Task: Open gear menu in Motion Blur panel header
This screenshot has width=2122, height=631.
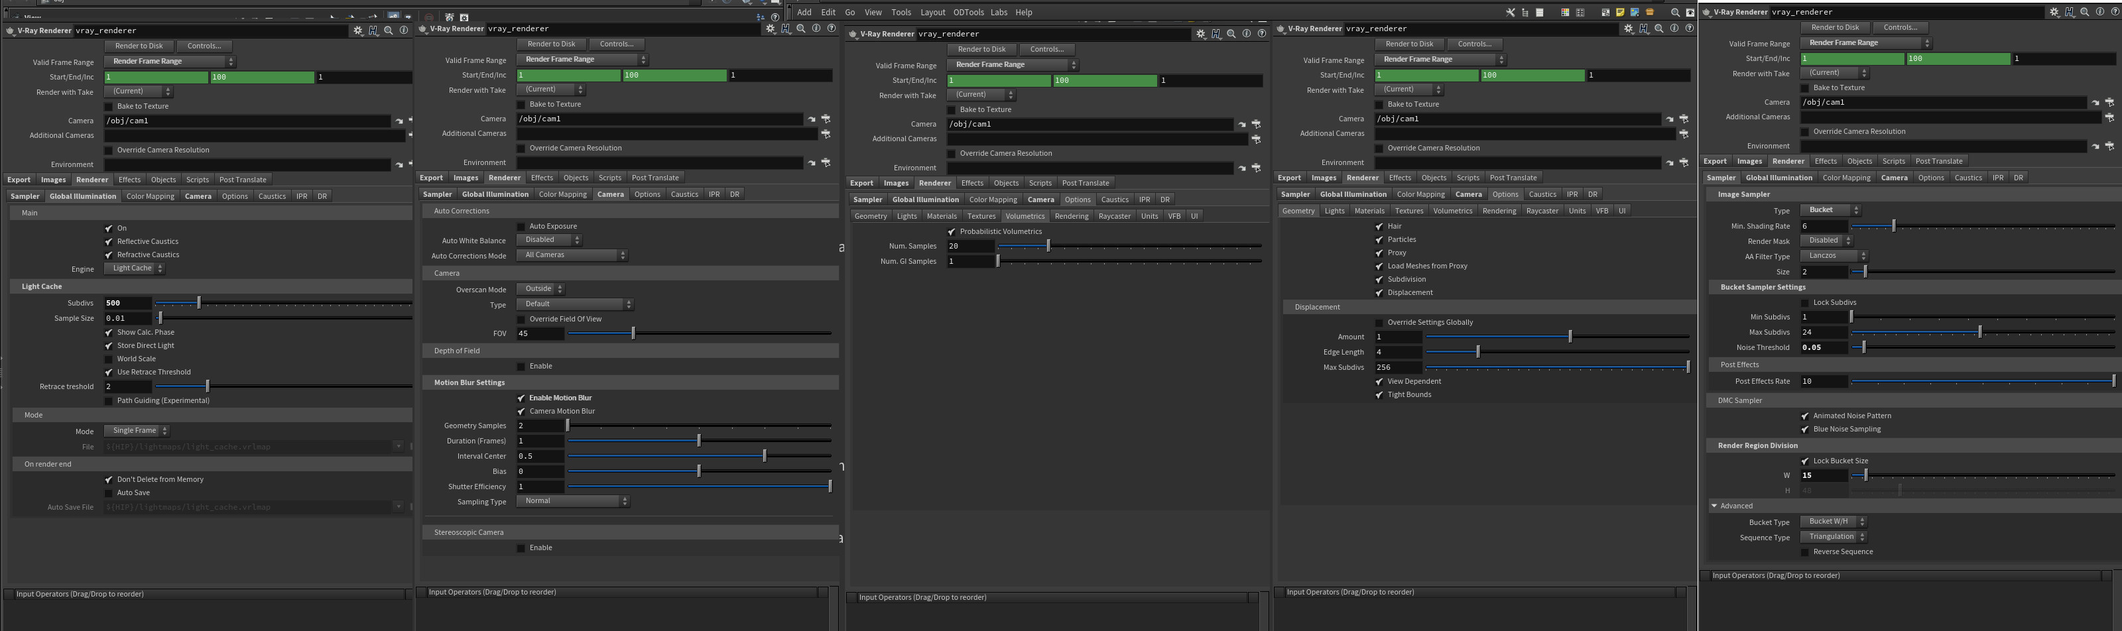Action: [770, 29]
